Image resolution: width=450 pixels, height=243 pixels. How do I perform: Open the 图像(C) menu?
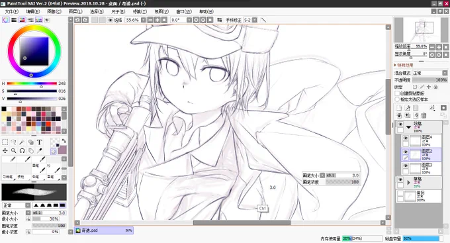click(54, 11)
